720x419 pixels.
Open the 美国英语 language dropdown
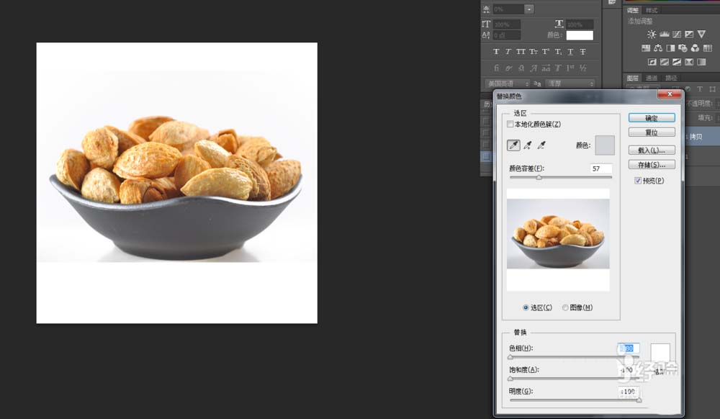(x=528, y=83)
